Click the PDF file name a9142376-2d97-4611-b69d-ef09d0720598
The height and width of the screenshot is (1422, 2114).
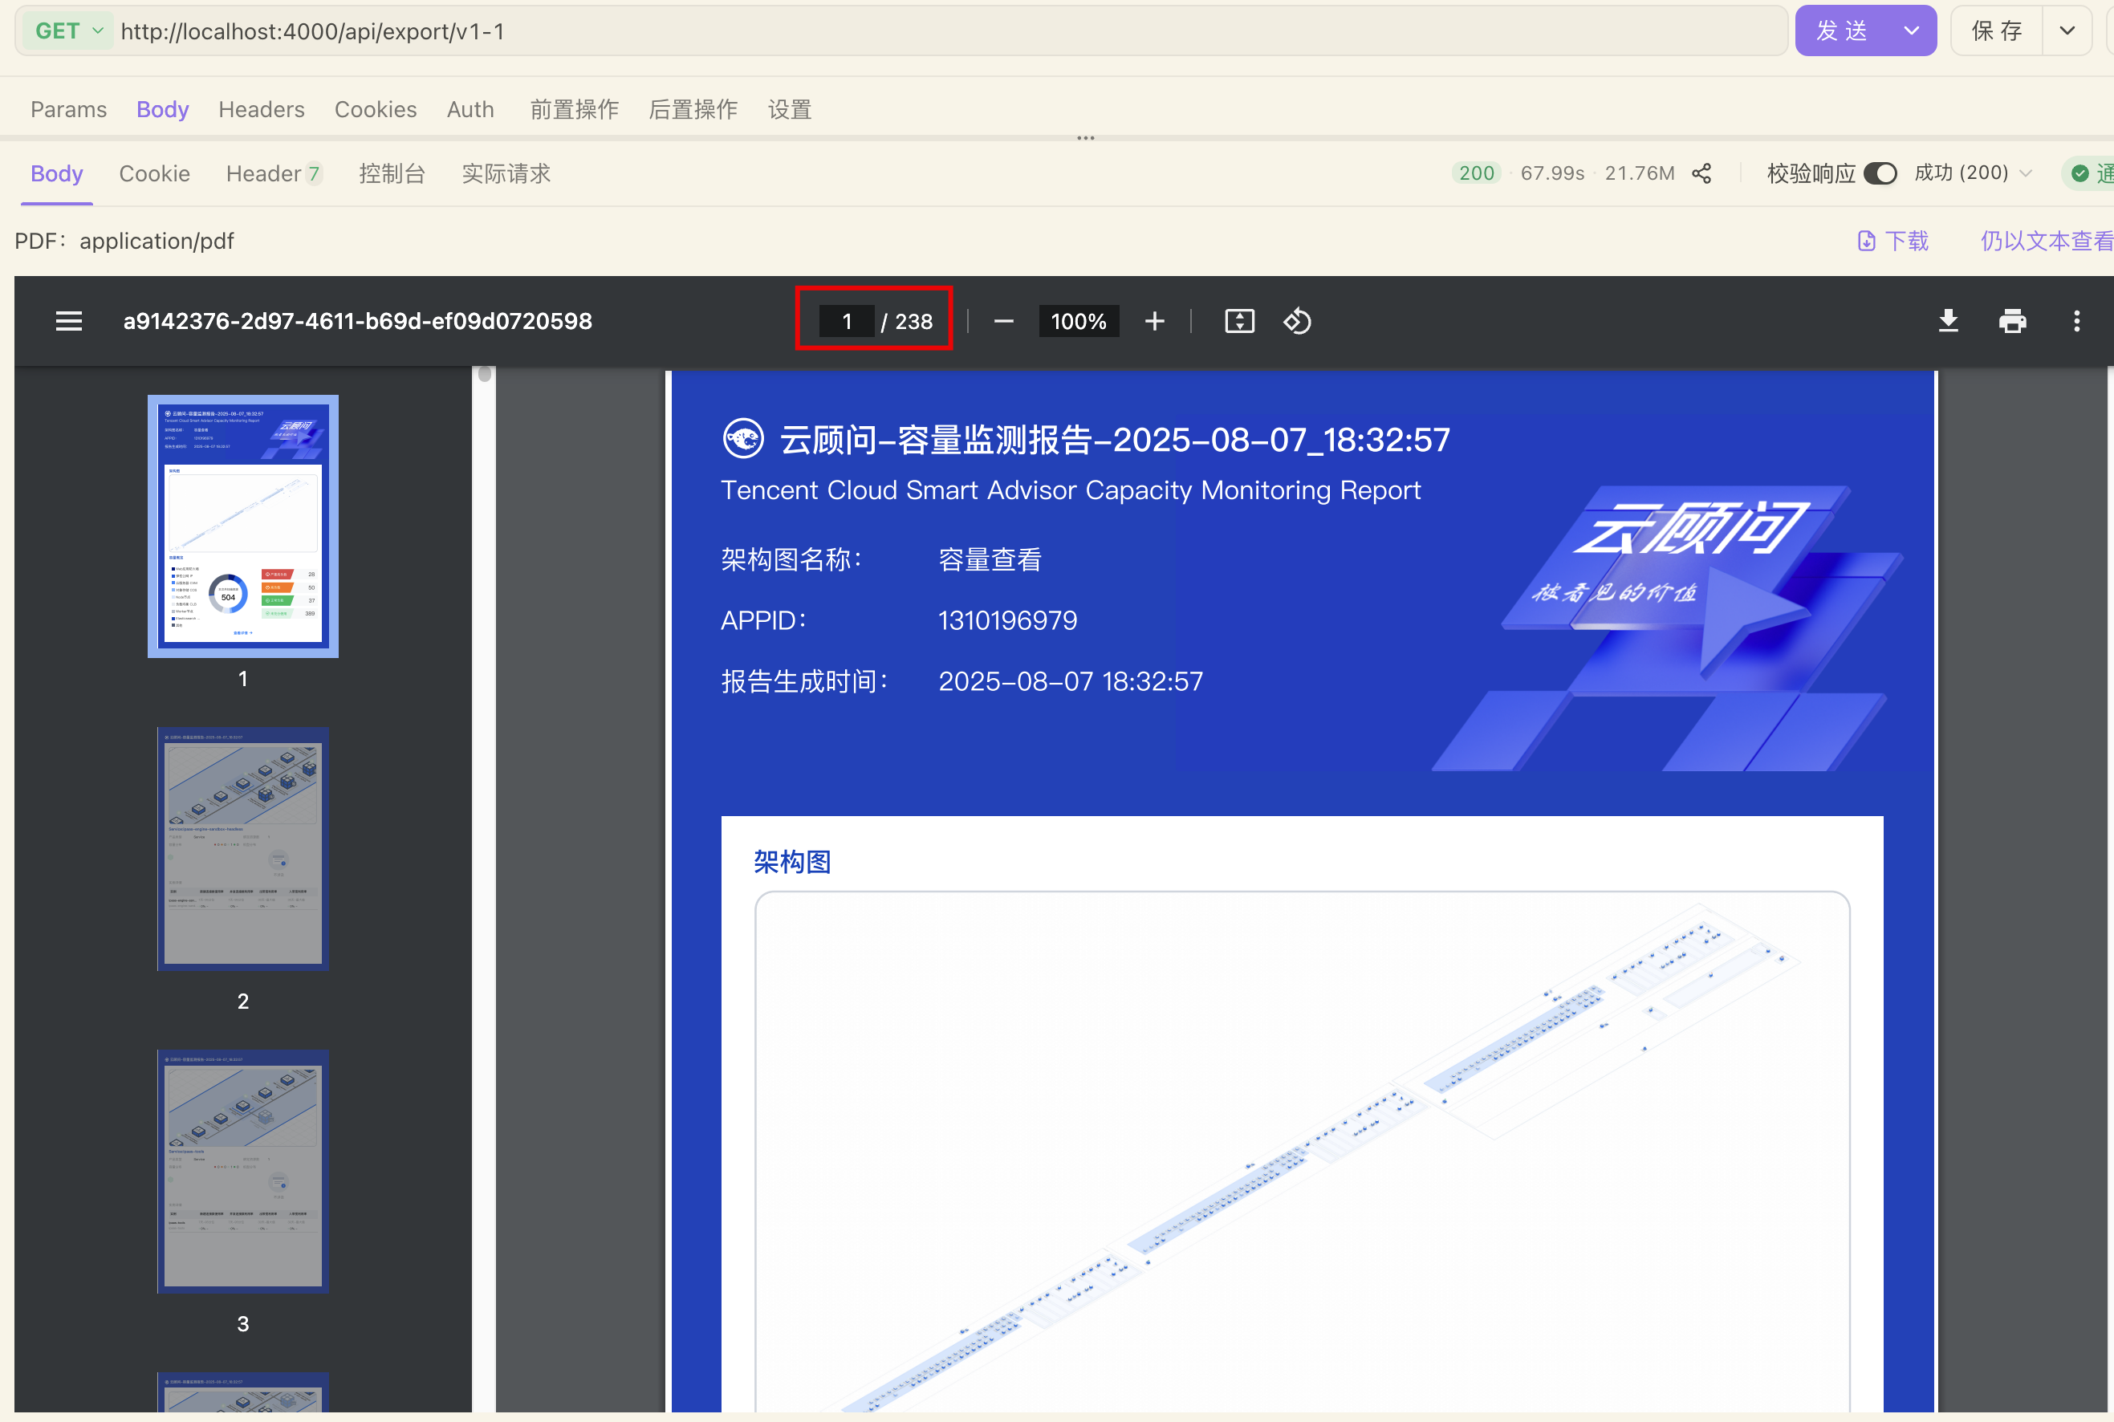(357, 321)
